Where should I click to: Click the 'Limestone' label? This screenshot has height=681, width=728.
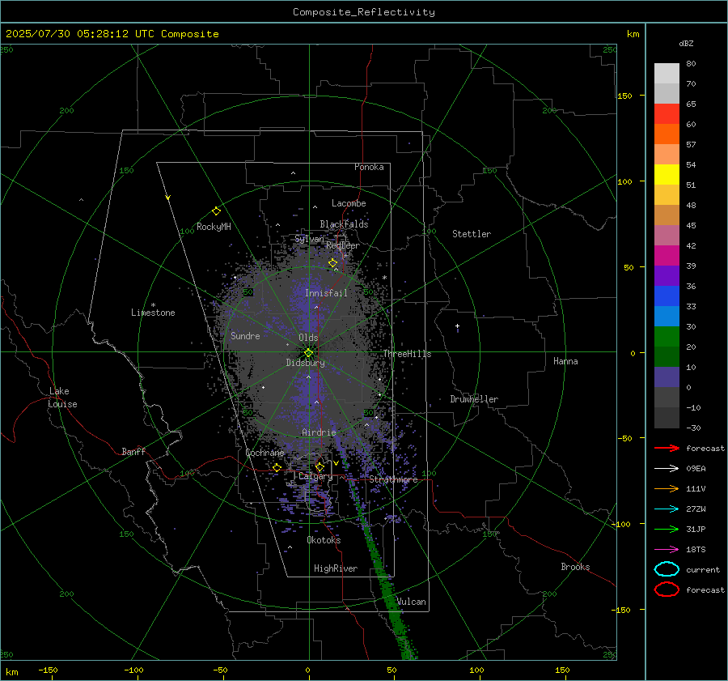click(x=153, y=313)
